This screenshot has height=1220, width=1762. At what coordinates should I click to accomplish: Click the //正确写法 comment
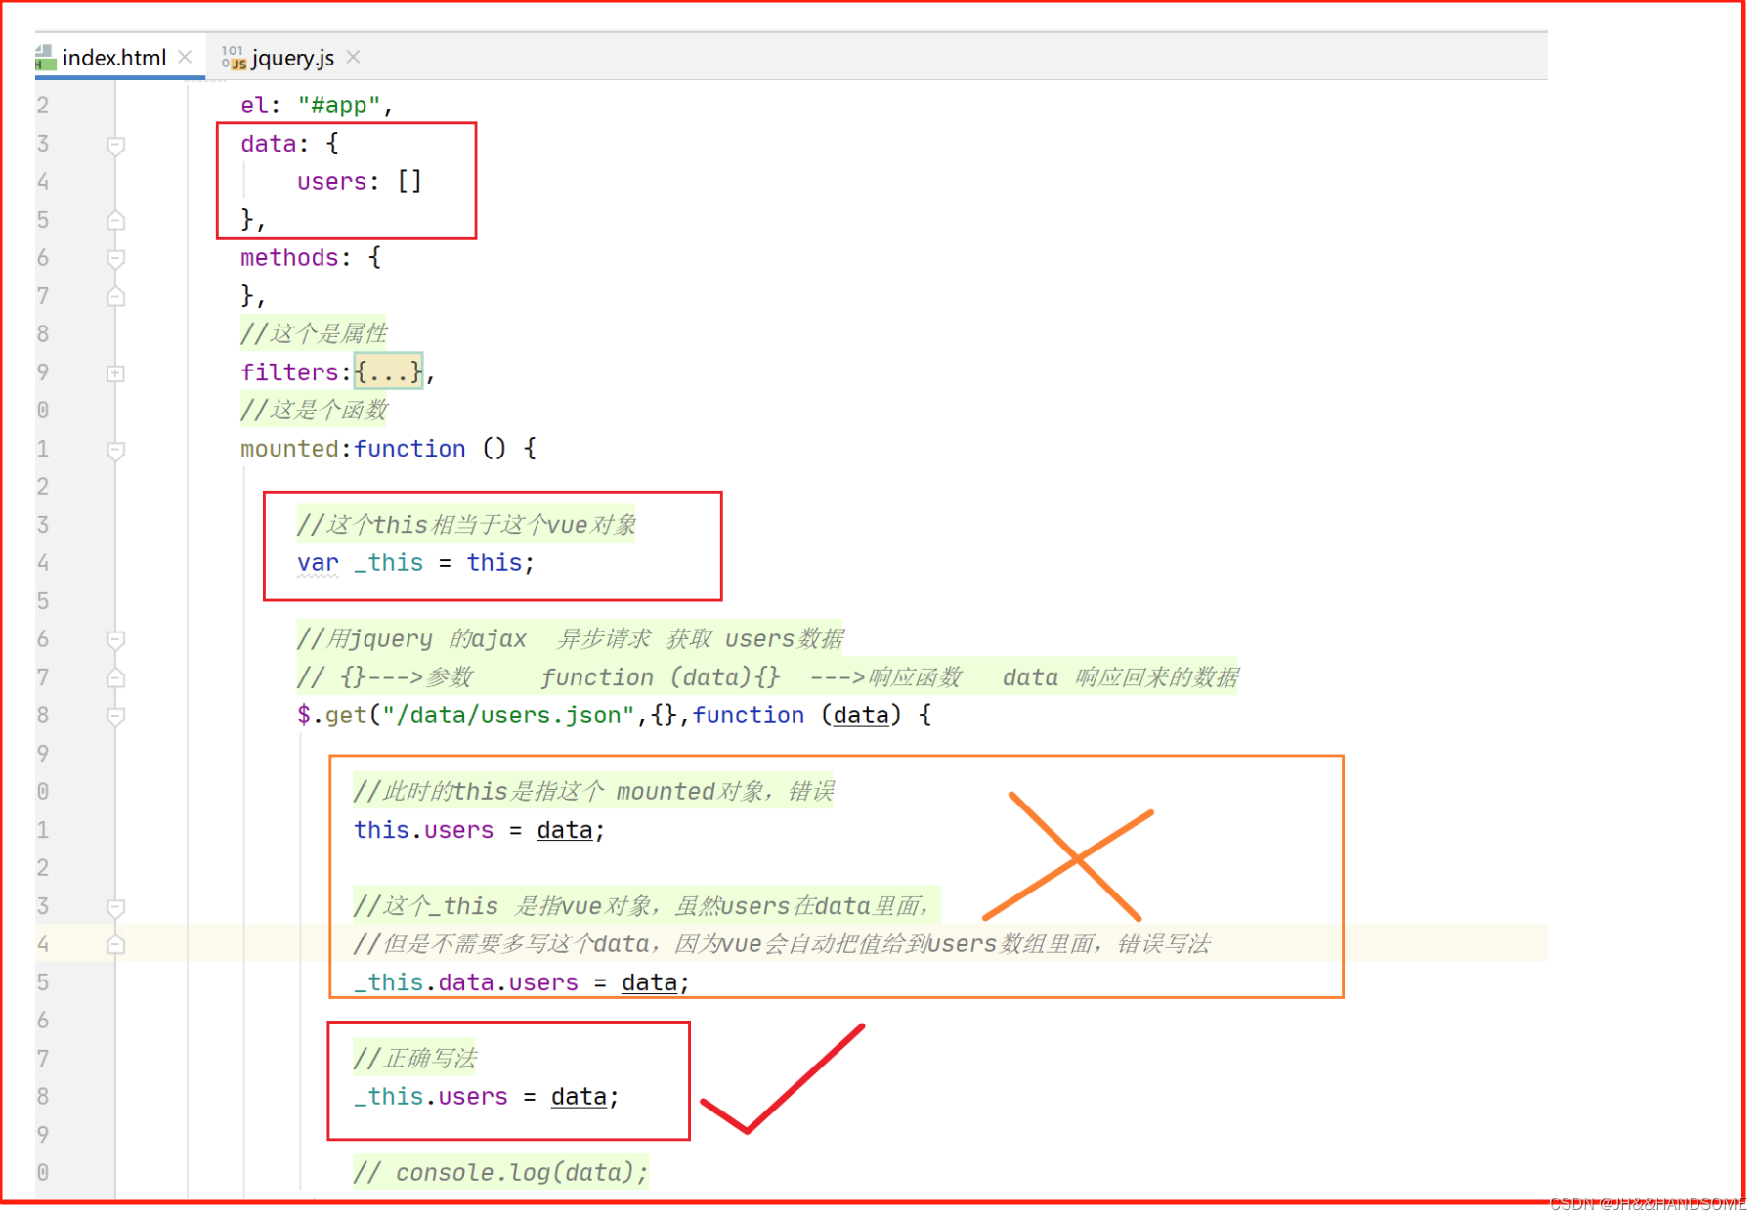tap(414, 1058)
